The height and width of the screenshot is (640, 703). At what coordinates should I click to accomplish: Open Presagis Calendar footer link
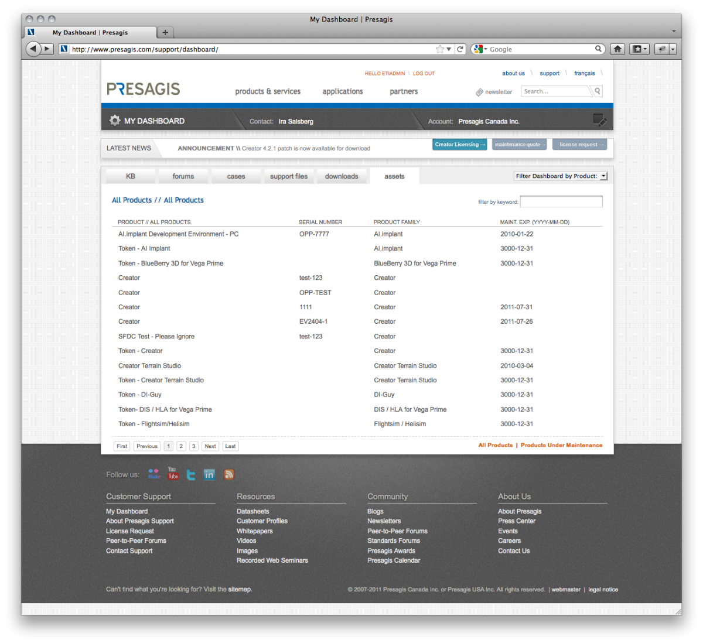[394, 560]
